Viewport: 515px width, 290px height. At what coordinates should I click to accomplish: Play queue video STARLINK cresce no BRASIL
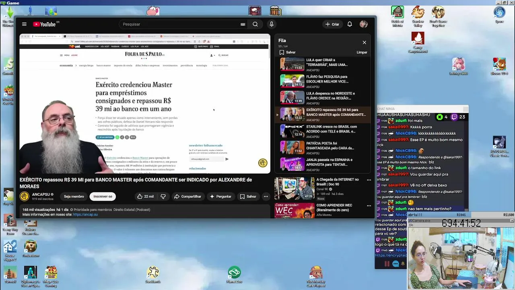click(323, 131)
